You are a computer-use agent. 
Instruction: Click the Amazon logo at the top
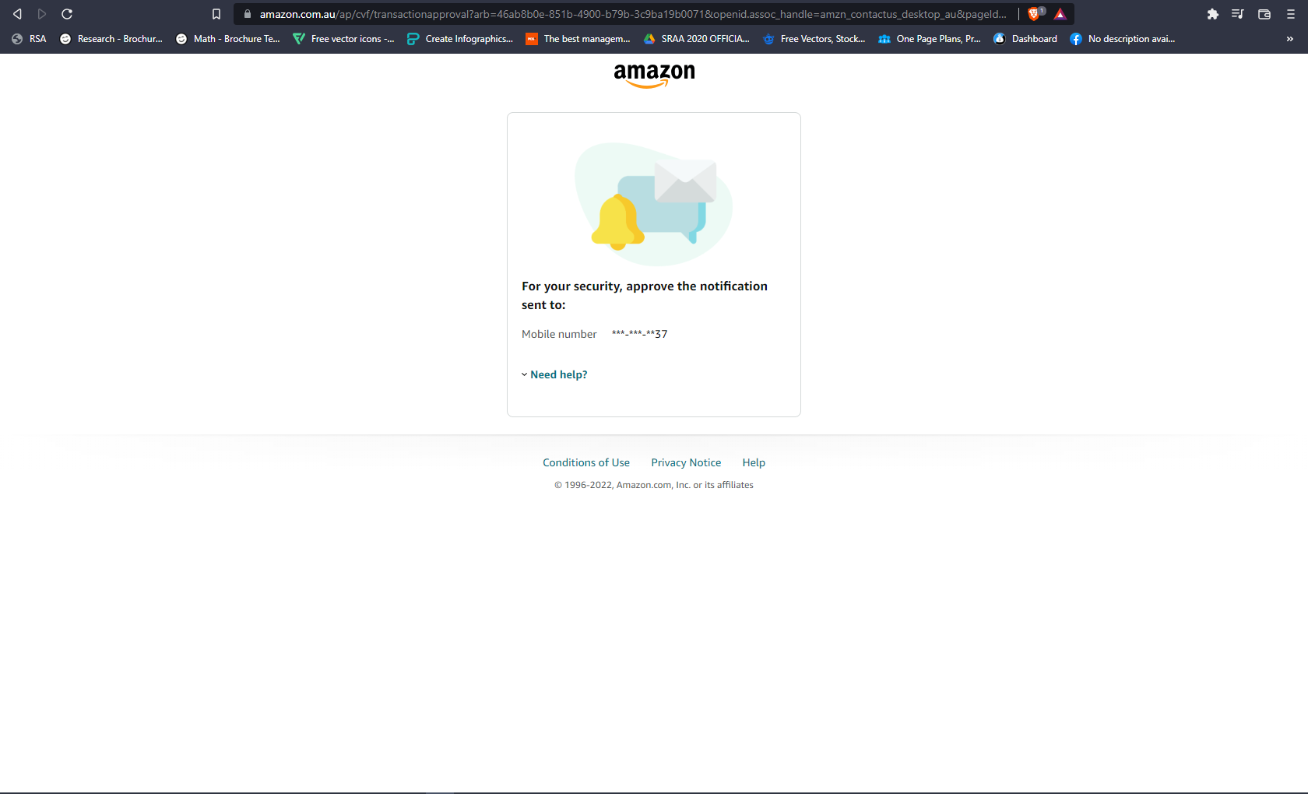(654, 74)
